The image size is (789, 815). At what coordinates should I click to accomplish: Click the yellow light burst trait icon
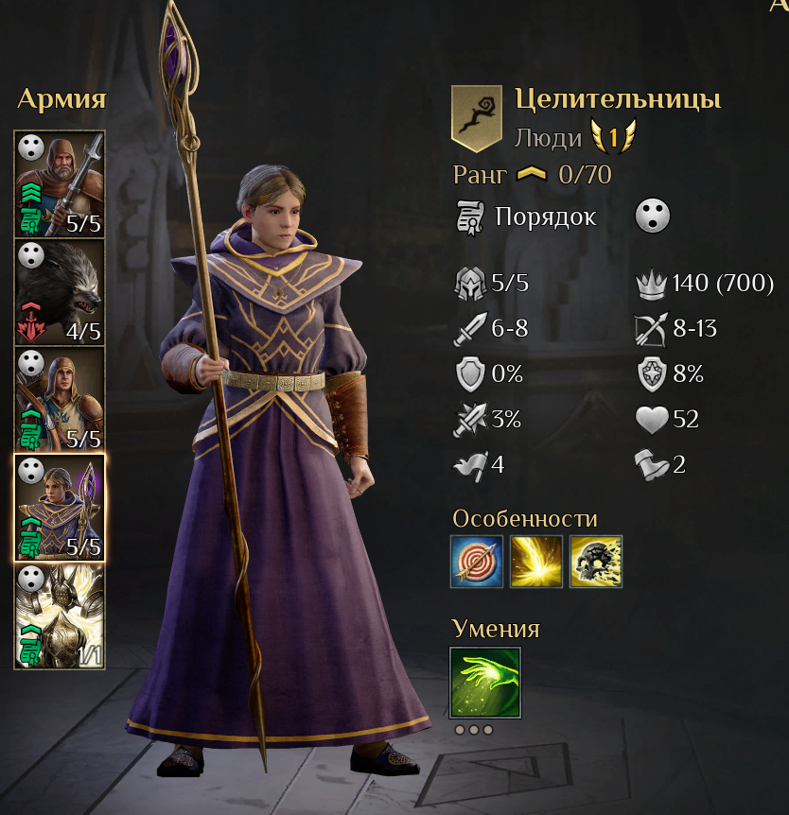pyautogui.click(x=536, y=562)
